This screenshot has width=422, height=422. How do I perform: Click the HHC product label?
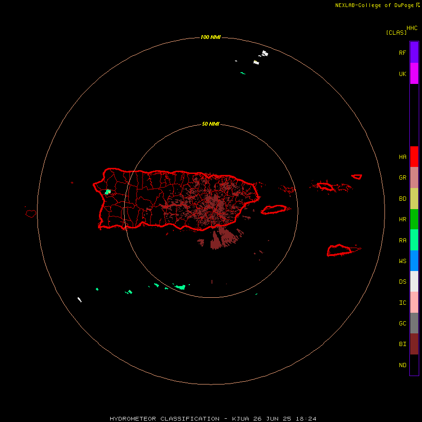pos(412,28)
